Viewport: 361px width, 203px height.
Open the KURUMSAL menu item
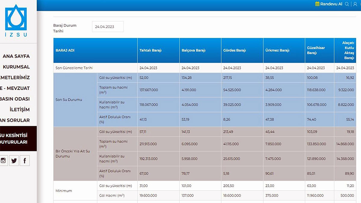click(x=16, y=67)
